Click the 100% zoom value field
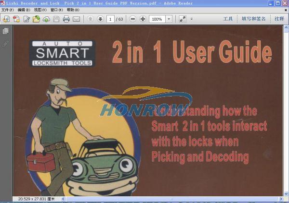This screenshot has width=289, height=203. click(157, 19)
